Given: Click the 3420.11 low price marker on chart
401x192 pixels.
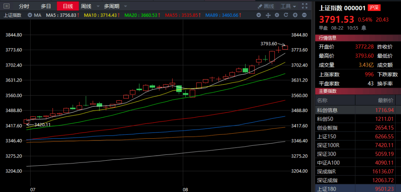Looking at the screenshot, I should [x=42, y=125].
